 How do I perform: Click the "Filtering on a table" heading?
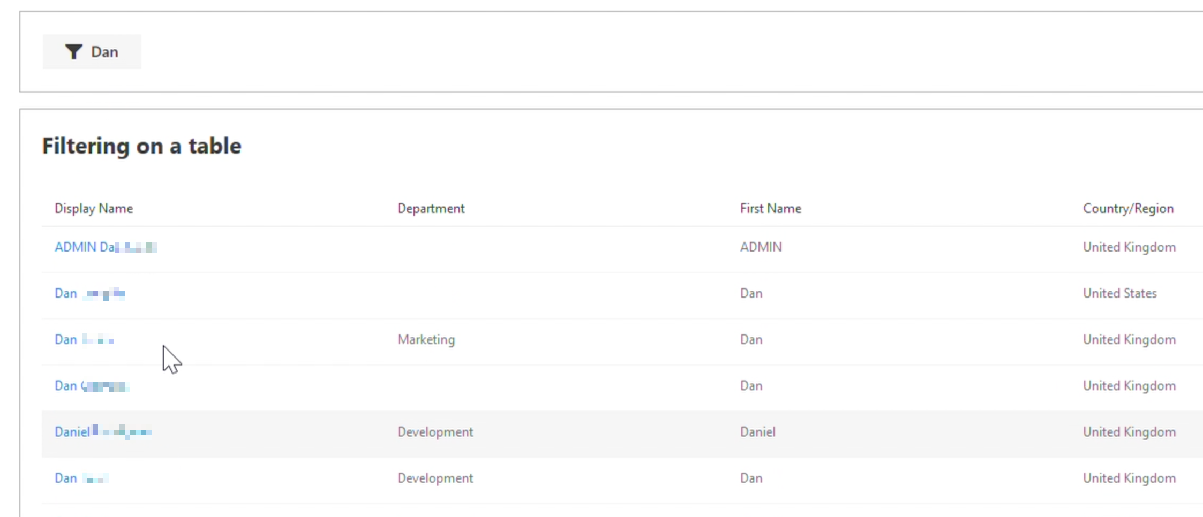142,146
